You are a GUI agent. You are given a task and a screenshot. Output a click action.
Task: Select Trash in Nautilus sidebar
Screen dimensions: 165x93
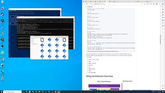[32, 42]
